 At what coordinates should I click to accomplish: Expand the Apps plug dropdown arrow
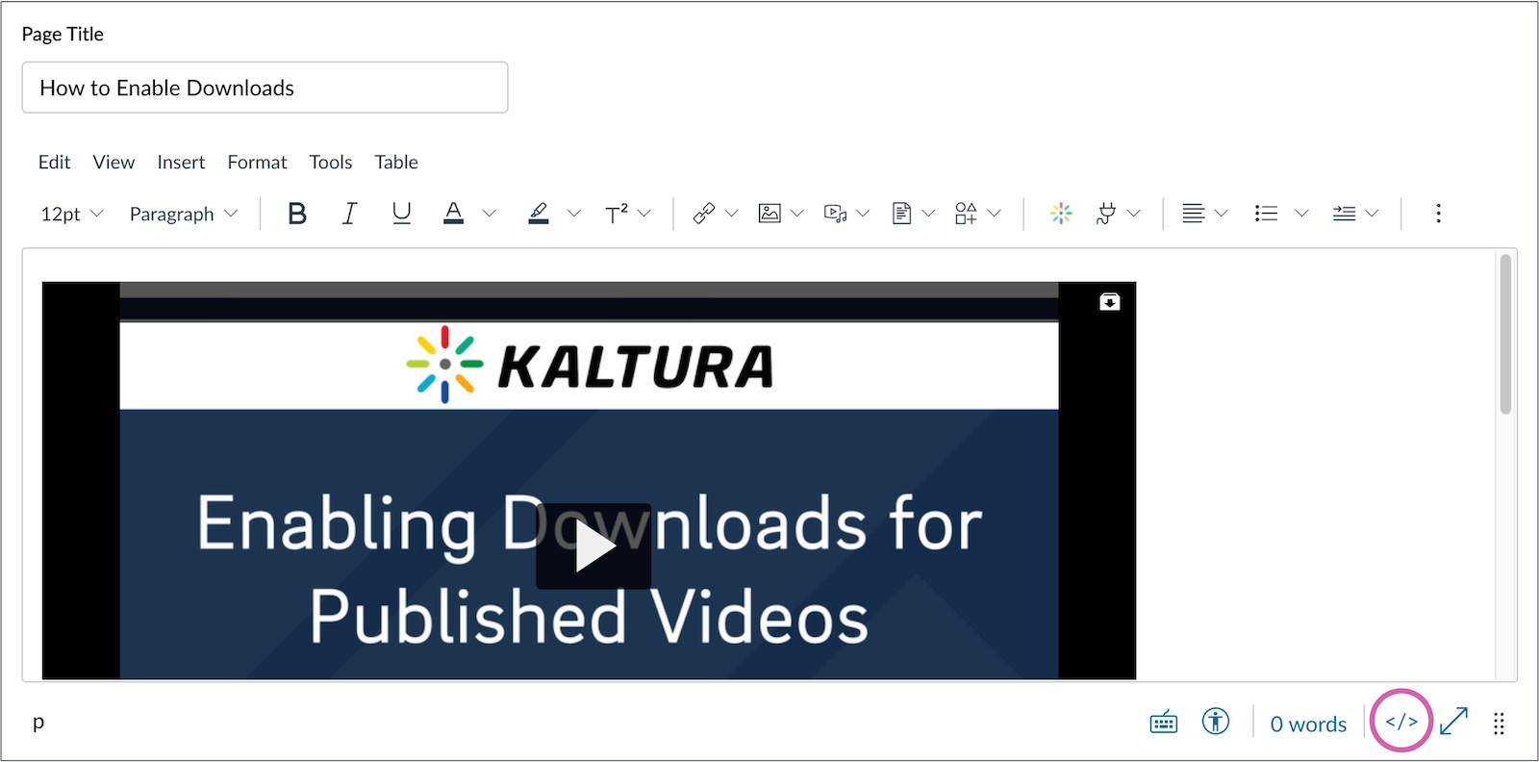click(1134, 214)
